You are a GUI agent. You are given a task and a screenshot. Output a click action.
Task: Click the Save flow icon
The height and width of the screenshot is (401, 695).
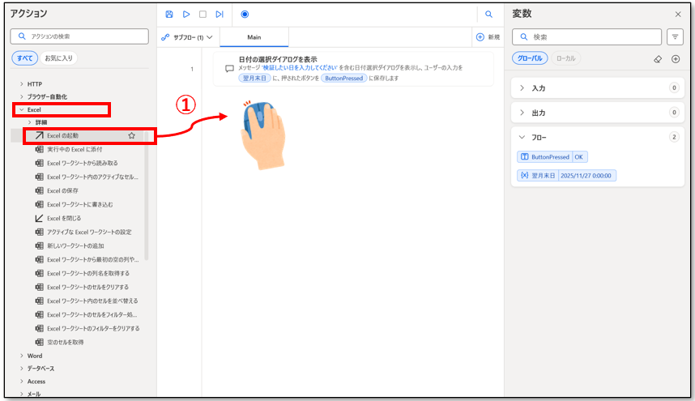coord(169,14)
